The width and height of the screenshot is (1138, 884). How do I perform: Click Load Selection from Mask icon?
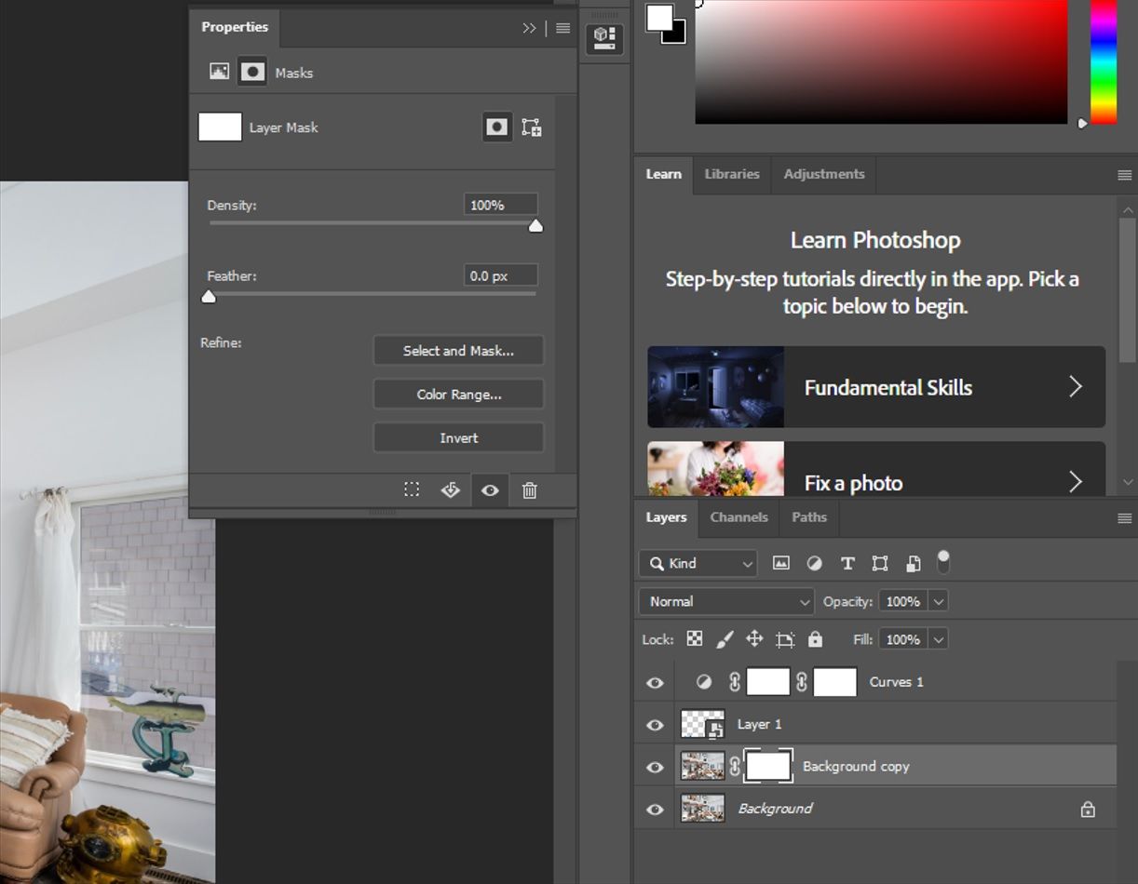pyautogui.click(x=412, y=490)
